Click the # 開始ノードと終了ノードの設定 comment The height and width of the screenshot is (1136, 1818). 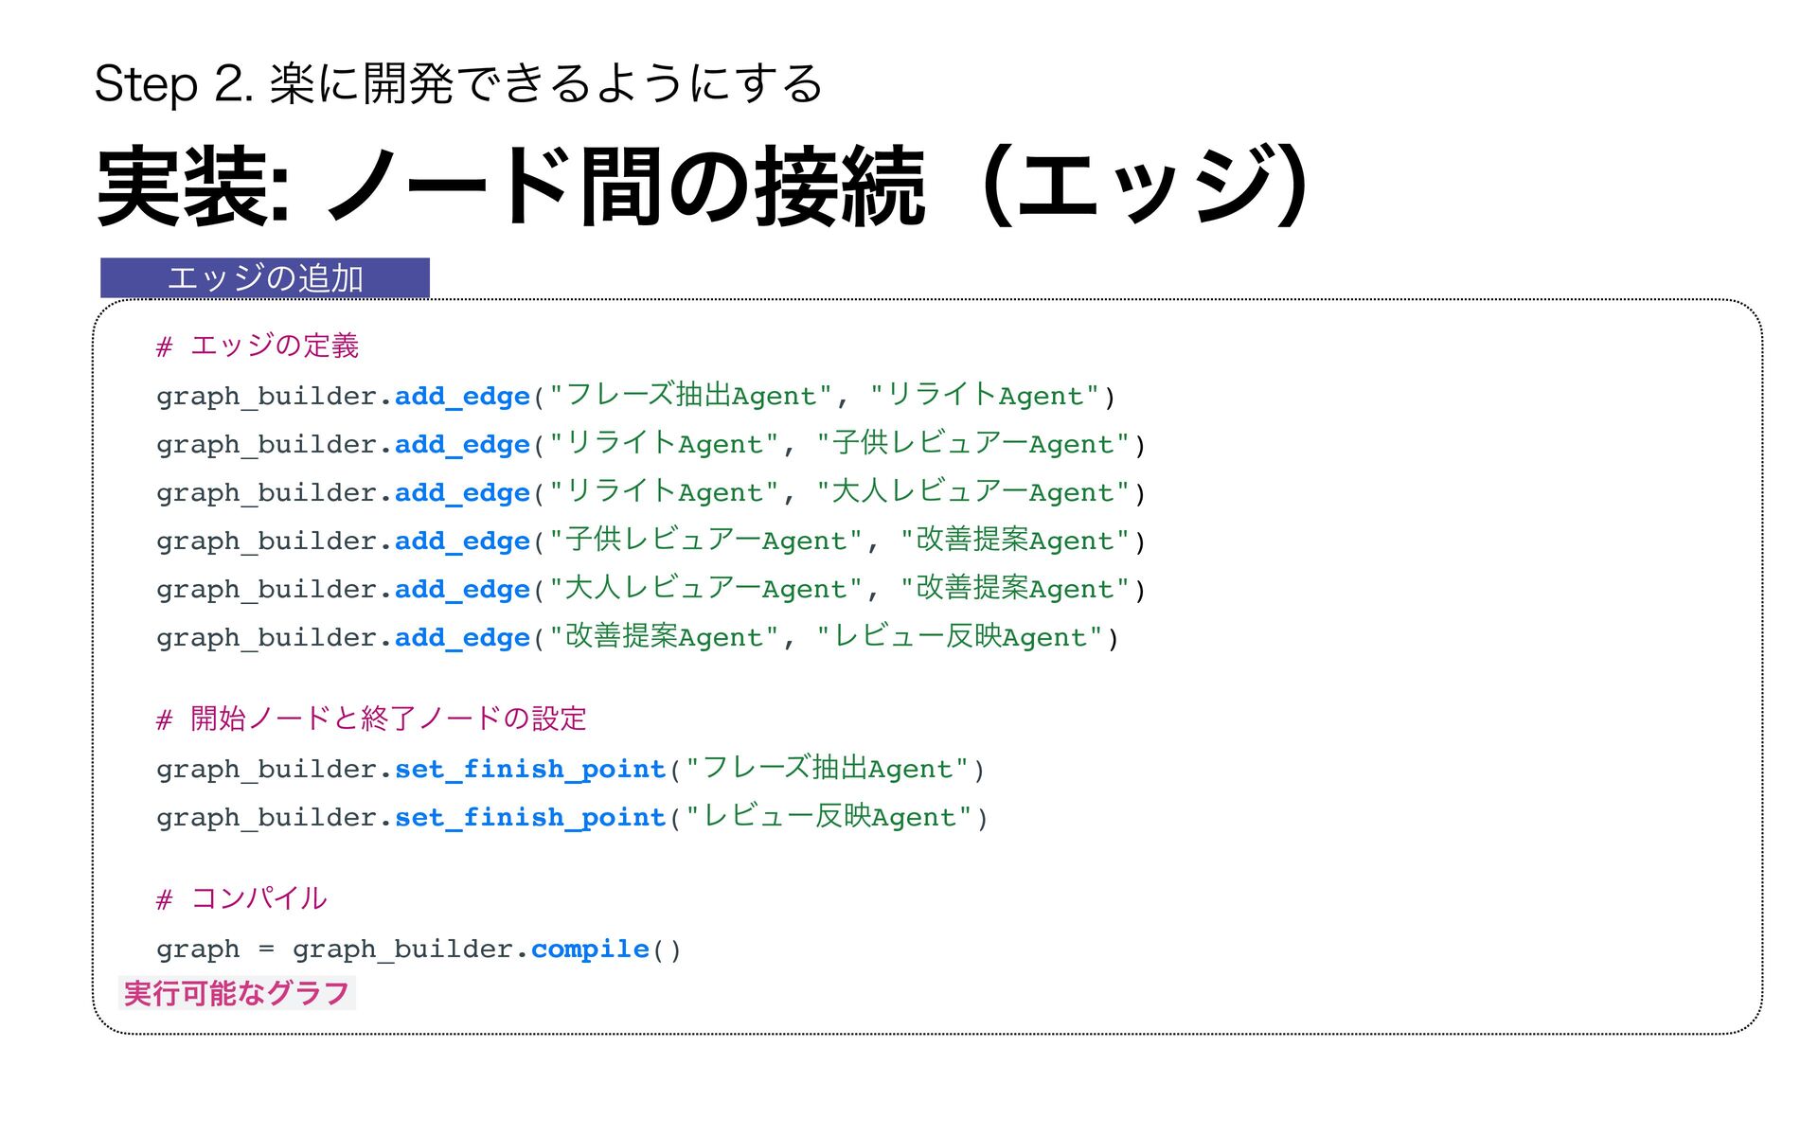371,719
